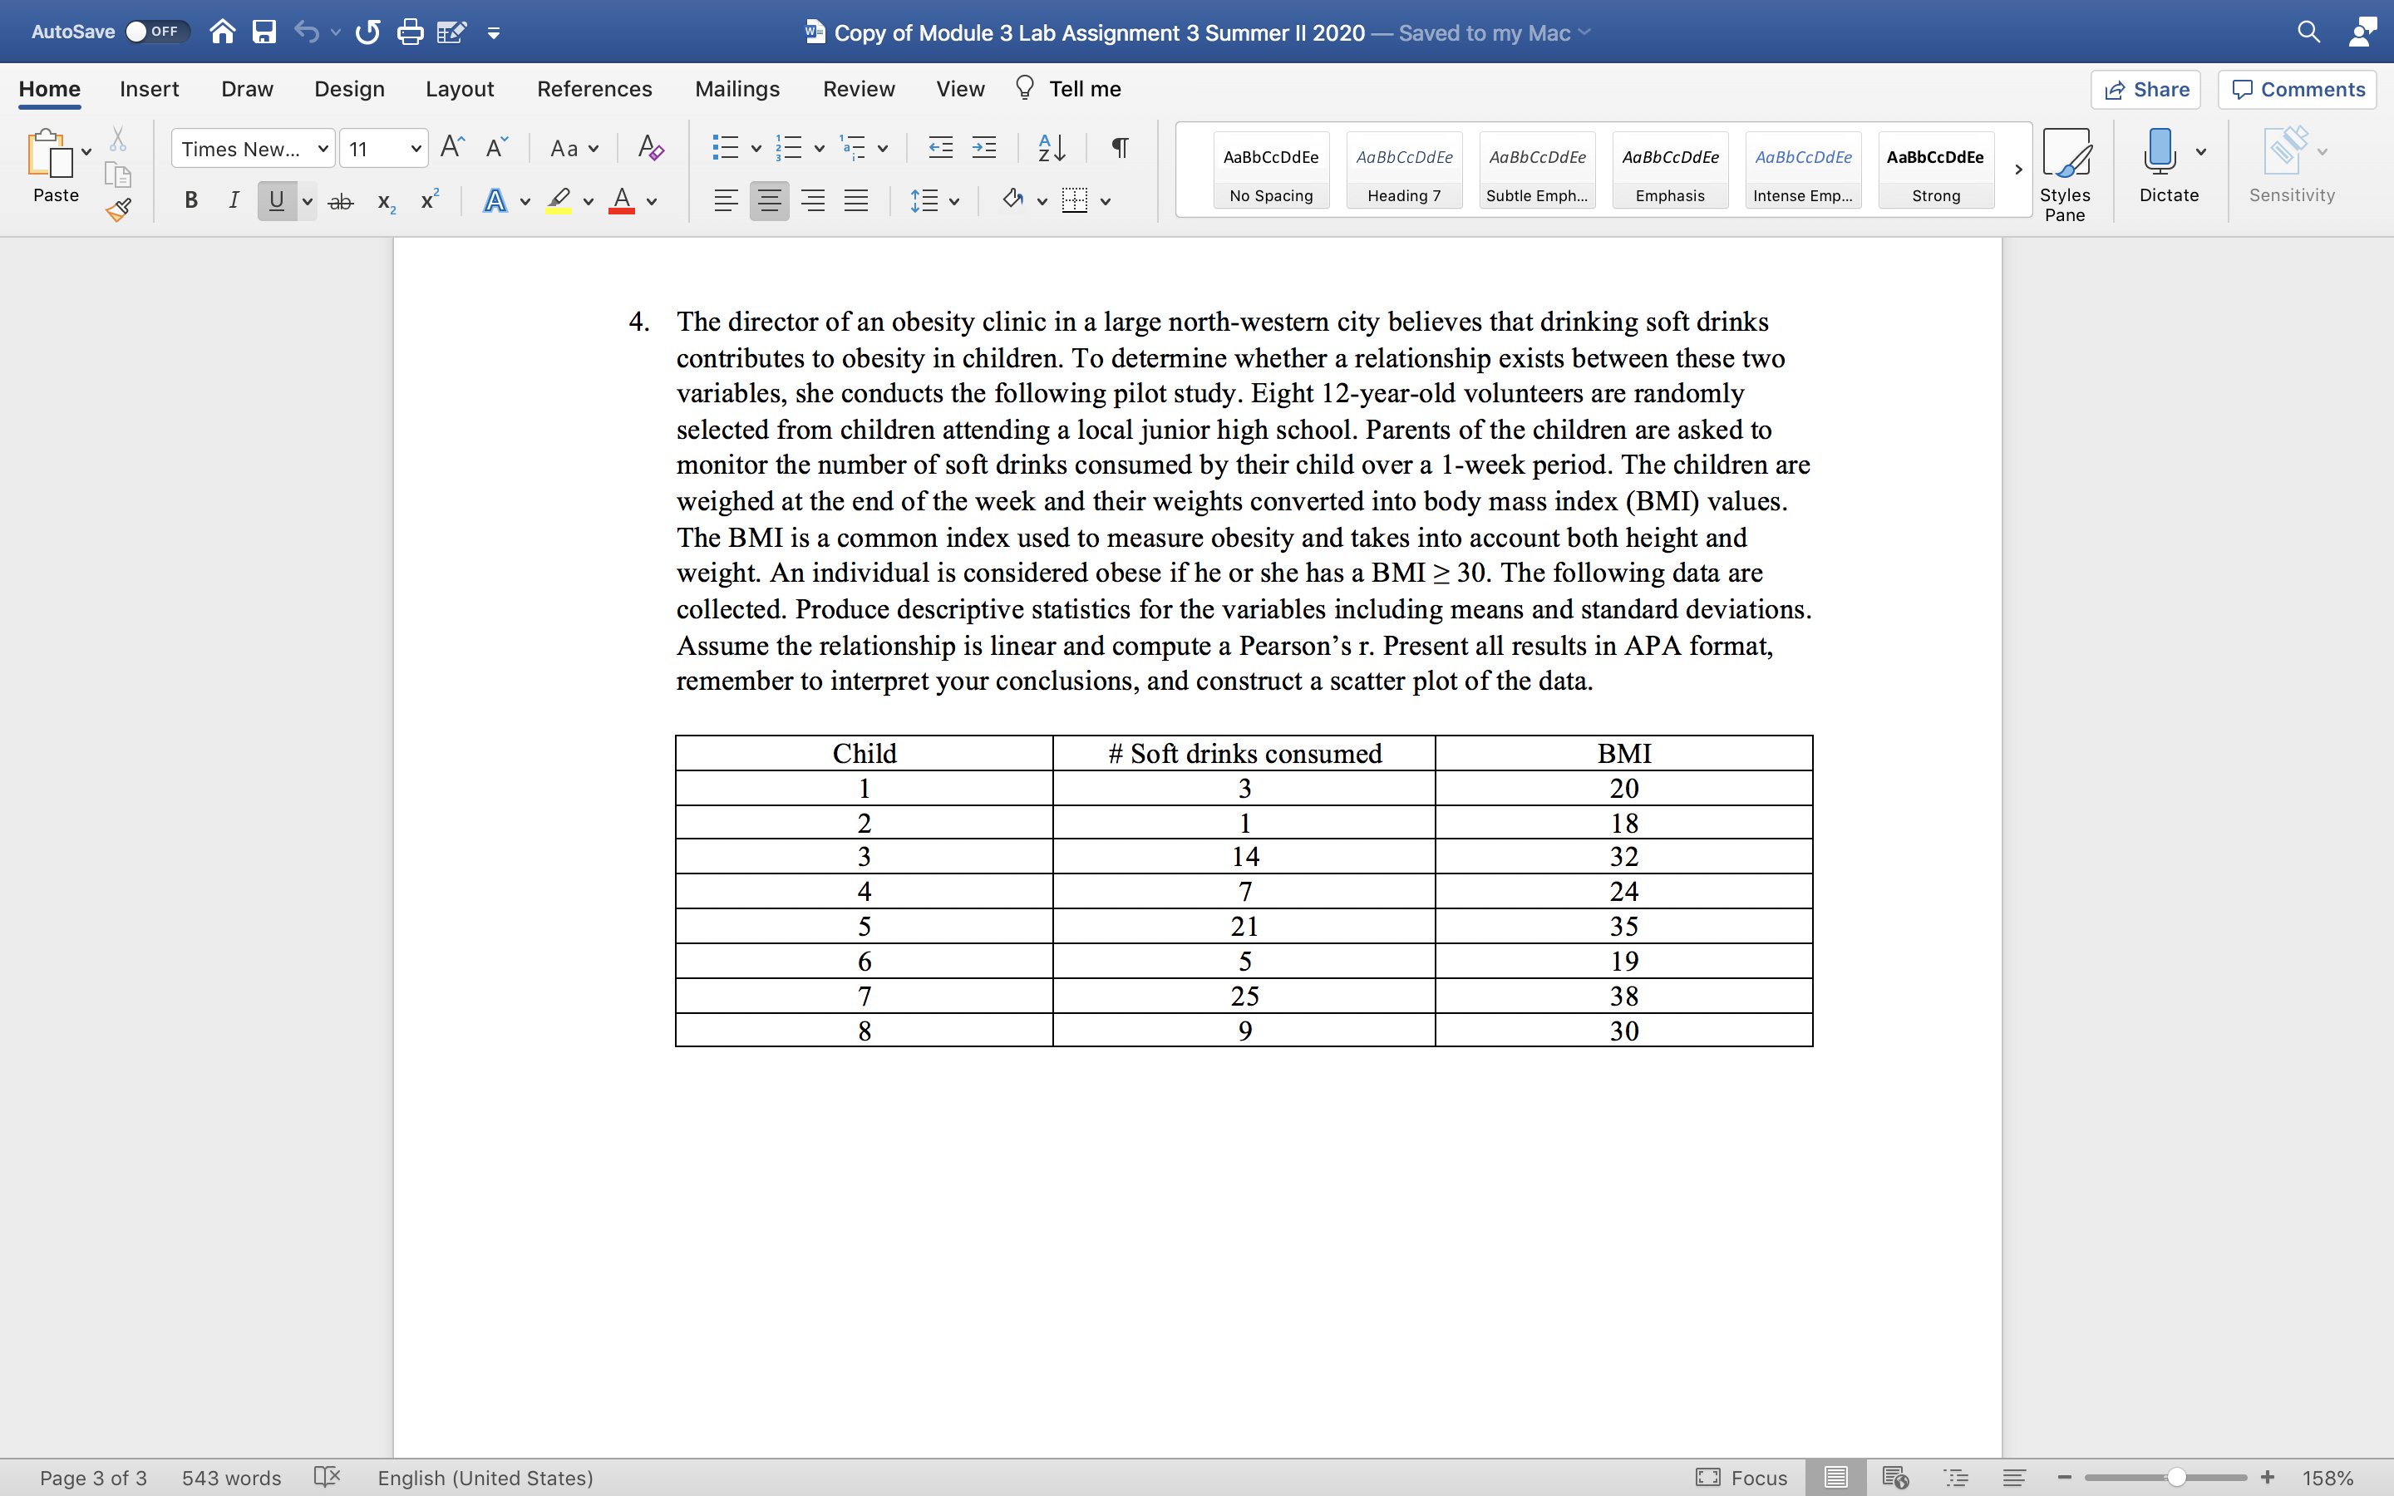Viewport: 2394px width, 1496px height.
Task: Decrease font size with smaller A
Action: point(496,147)
